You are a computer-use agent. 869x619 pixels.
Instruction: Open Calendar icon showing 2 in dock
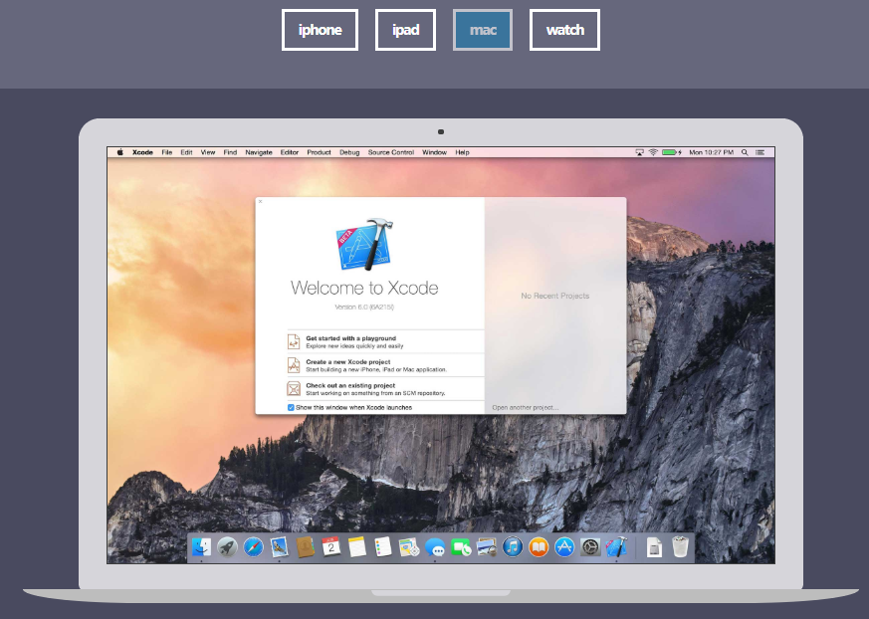[330, 547]
